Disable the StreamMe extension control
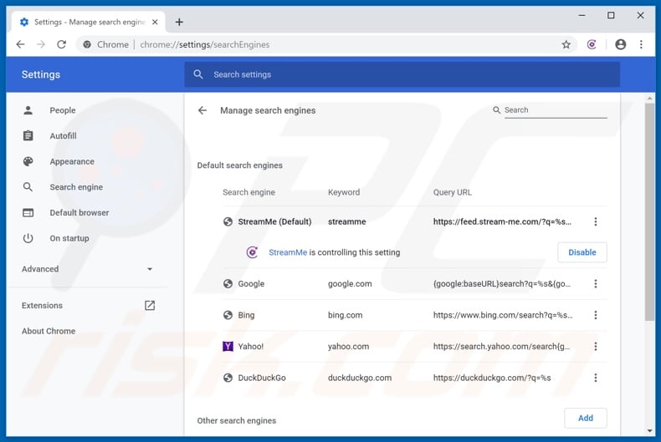Image resolution: width=661 pixels, height=442 pixels. (582, 252)
